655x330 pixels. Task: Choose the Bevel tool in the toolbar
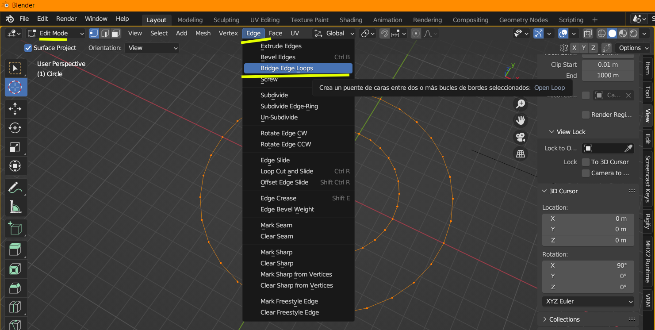coord(15,288)
